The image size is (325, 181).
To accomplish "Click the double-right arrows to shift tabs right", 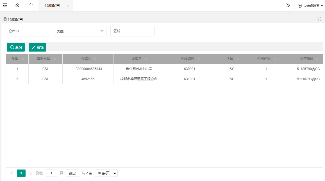I will tap(288, 5).
